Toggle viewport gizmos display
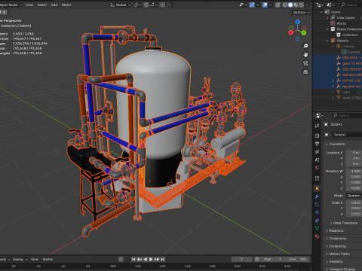Image resolution: width=362 pixels, height=271 pixels. click(x=252, y=5)
